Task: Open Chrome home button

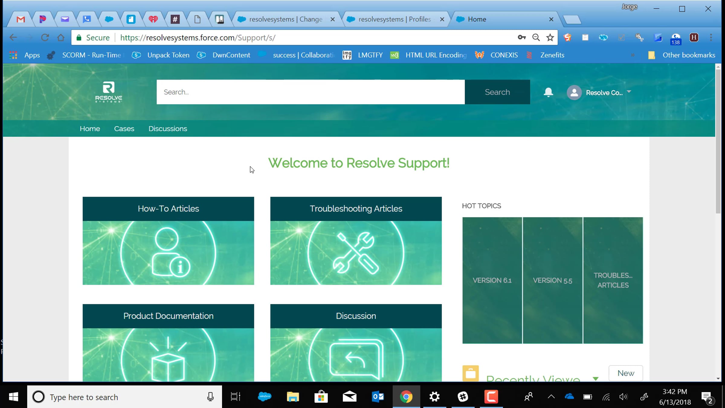Action: (x=61, y=37)
